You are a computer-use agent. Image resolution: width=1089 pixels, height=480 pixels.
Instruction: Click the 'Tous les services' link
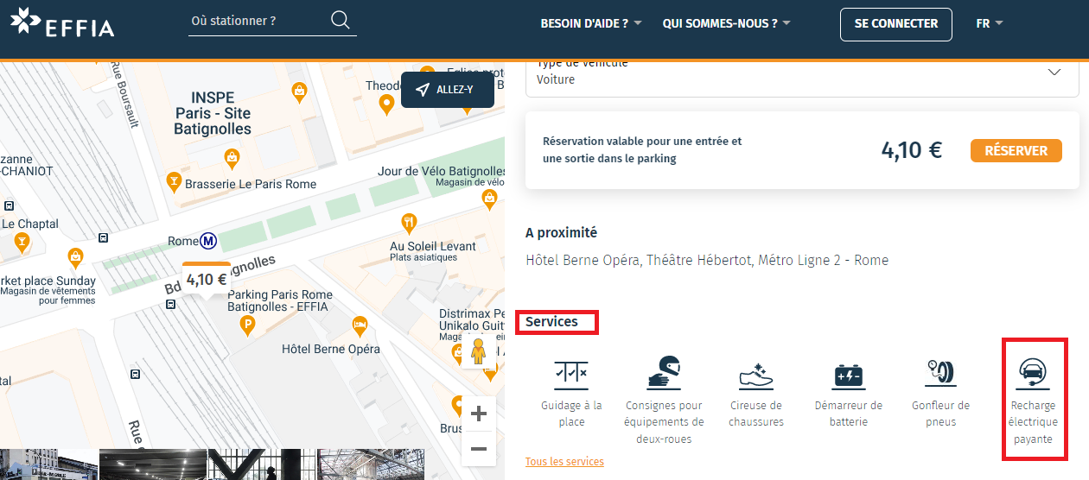point(564,462)
